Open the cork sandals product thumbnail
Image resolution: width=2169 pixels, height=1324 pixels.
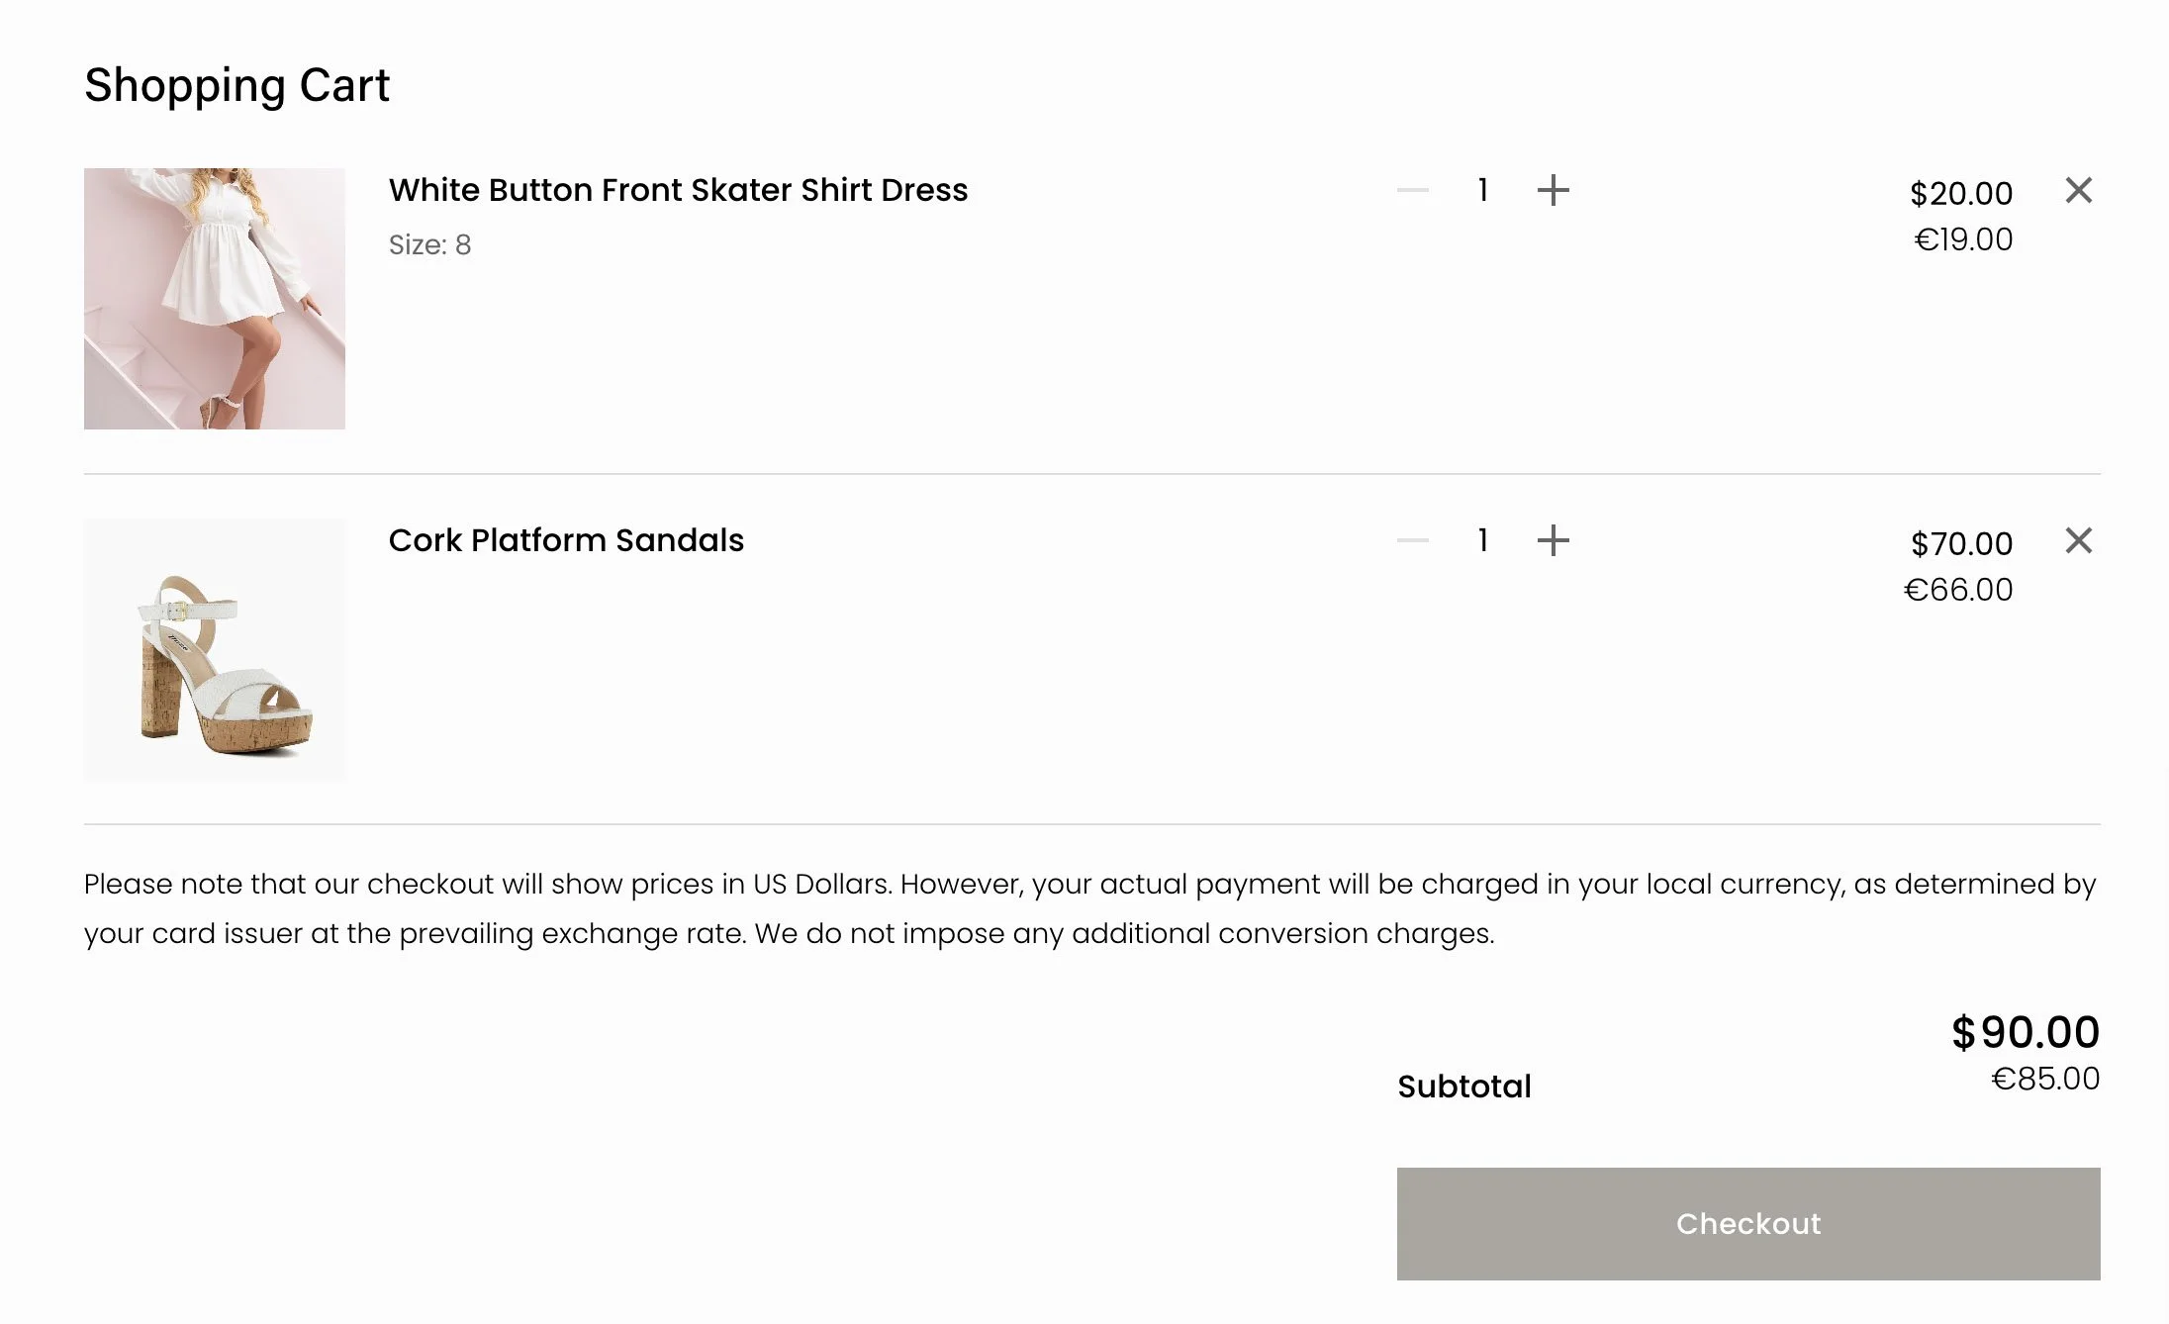pyautogui.click(x=215, y=650)
